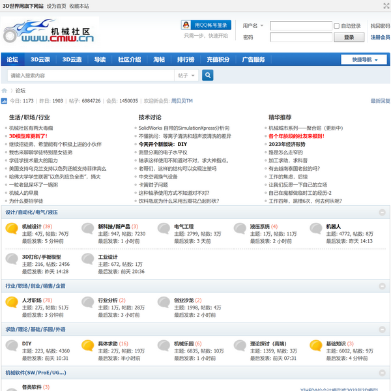Click the search keyword input field
The height and width of the screenshot is (391, 391).
88,76
